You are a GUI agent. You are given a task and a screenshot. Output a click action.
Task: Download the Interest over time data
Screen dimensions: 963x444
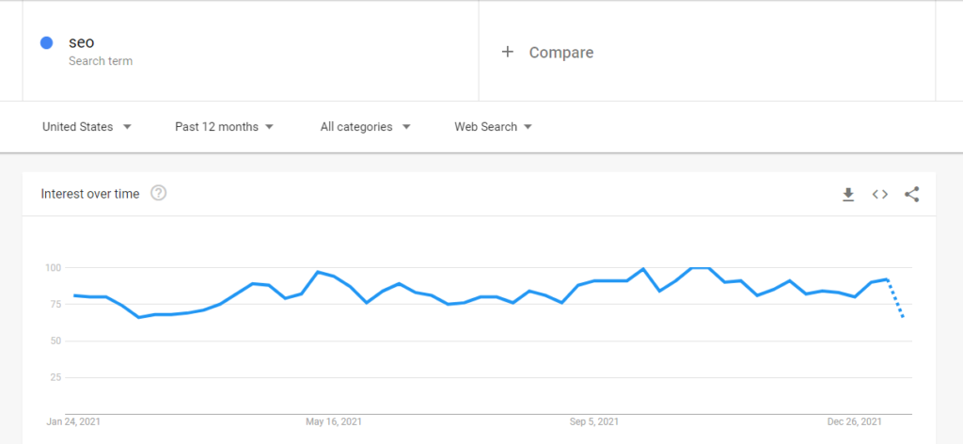[x=848, y=195]
